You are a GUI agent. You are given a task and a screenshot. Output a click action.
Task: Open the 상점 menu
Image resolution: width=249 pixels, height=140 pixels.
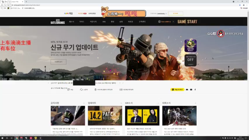click(121, 21)
